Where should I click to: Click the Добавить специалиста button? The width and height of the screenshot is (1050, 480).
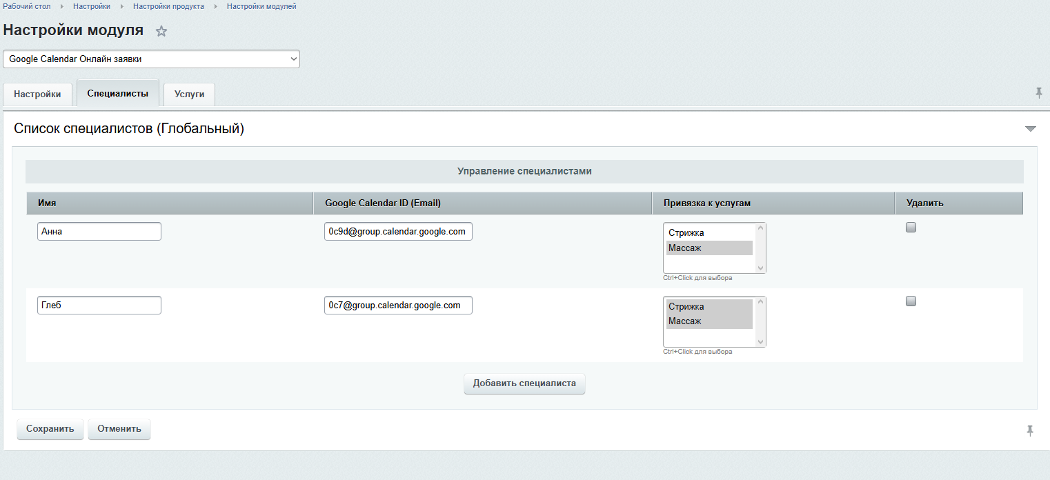coord(524,383)
